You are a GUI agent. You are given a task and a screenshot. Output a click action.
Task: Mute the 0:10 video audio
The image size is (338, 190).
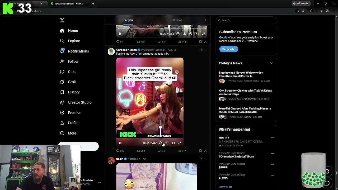pos(161,143)
